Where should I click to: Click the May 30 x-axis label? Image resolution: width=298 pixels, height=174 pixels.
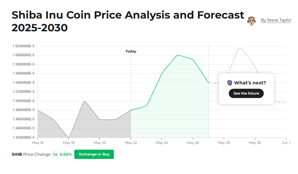coord(255,143)
